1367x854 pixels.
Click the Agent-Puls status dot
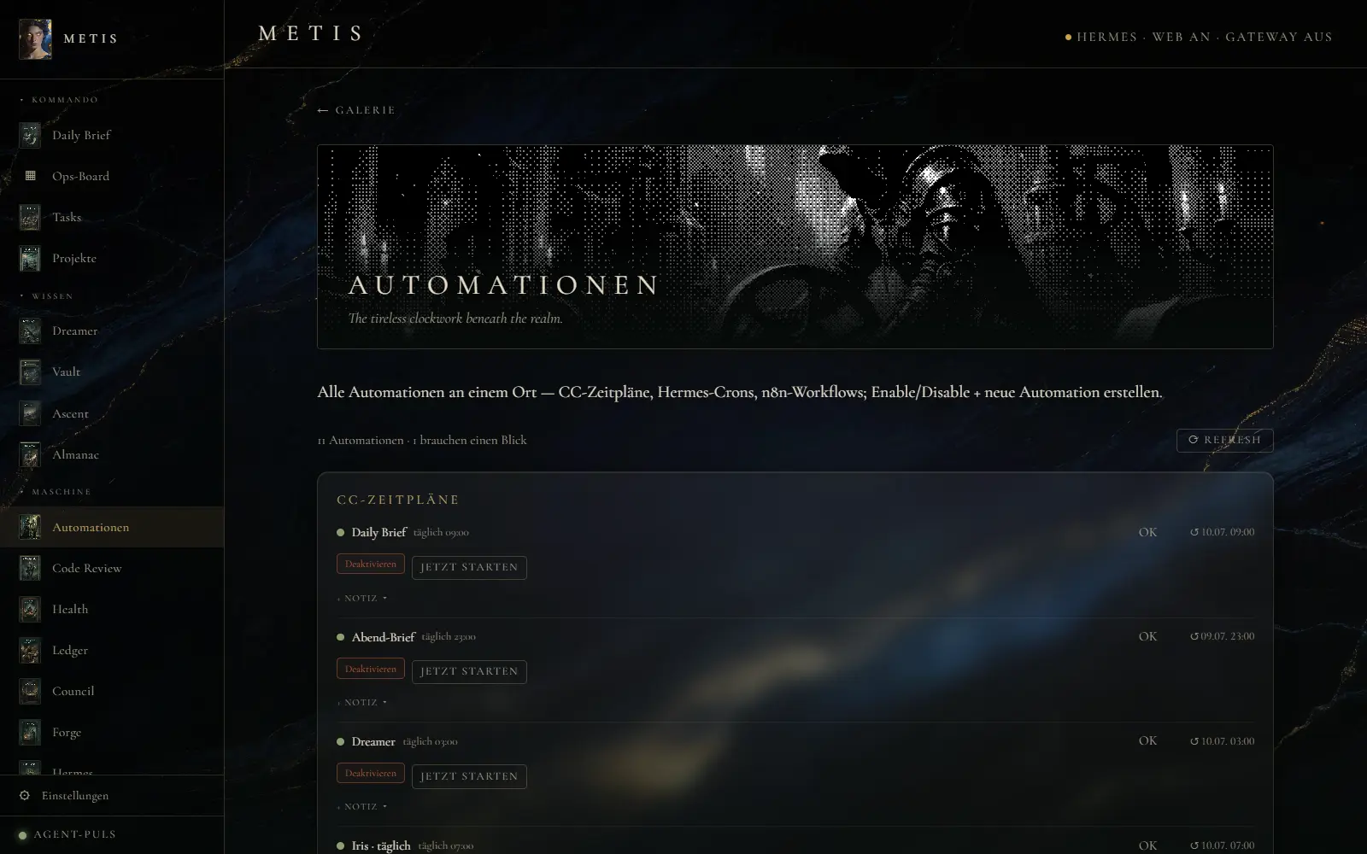tap(23, 835)
